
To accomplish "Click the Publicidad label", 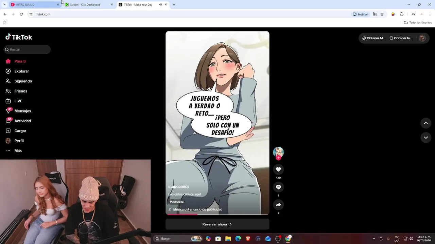I will 177,202.
